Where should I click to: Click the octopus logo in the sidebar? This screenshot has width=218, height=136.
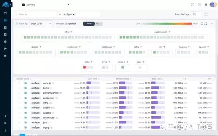point(5,5)
